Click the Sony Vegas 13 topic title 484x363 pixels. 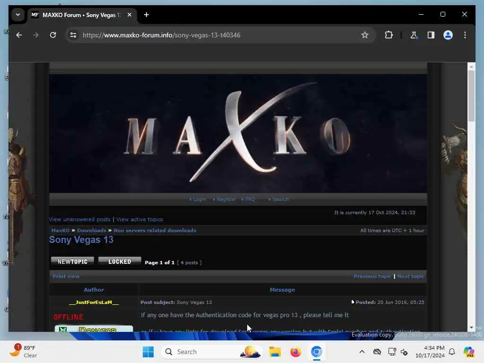click(81, 240)
